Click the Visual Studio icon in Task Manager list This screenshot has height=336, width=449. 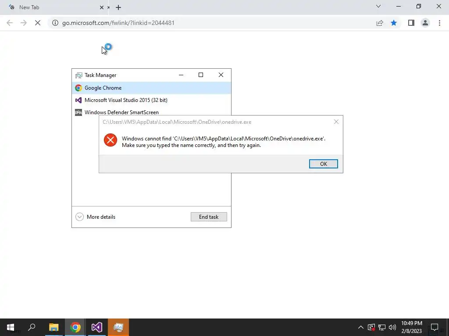tap(78, 100)
